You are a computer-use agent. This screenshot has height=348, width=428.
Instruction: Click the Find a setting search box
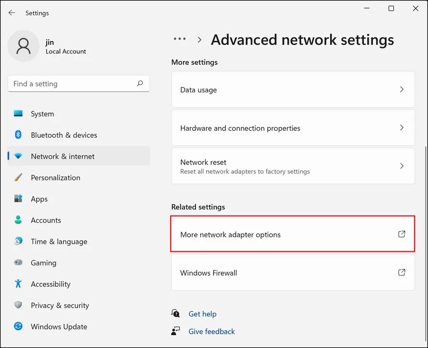pos(78,83)
